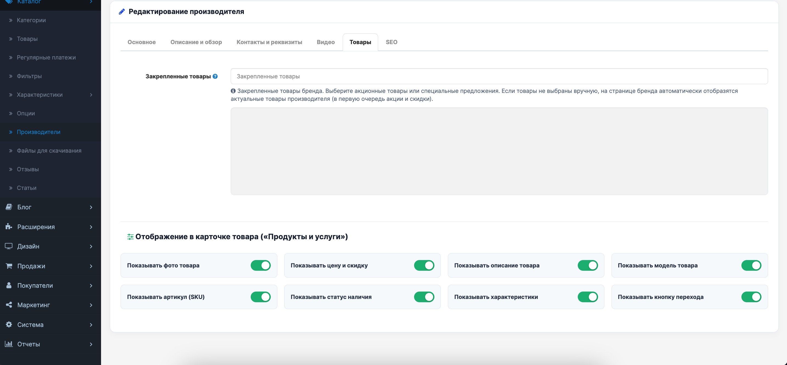Click the Дизайн monitor icon
This screenshot has height=365, width=787.
9,246
